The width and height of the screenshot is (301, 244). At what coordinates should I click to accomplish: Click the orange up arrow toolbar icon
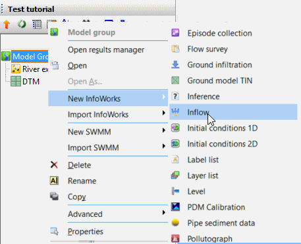coord(7,24)
